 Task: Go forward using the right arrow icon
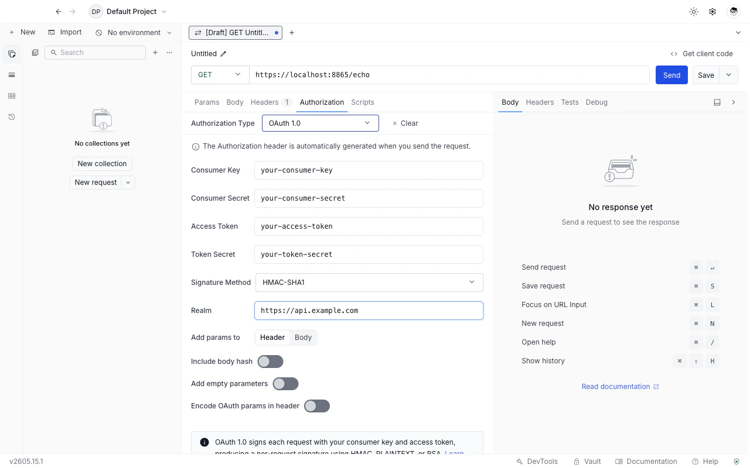(x=73, y=12)
